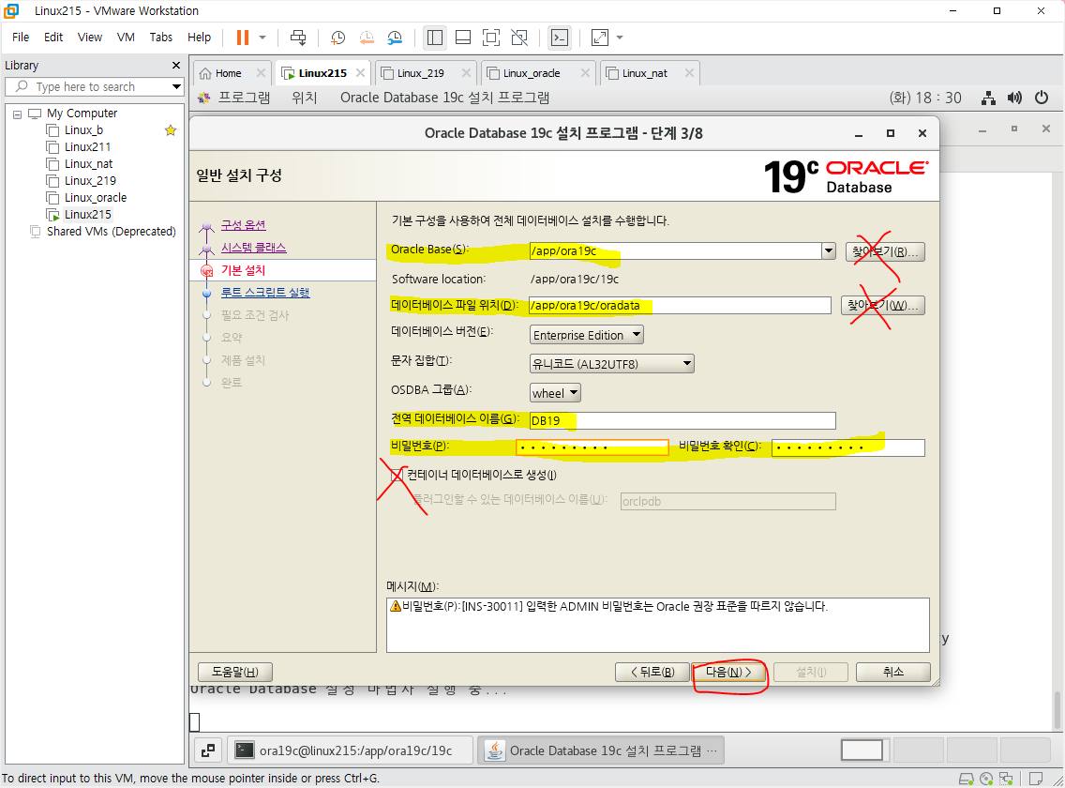
Task: Open the 시스템 클래스 step link
Action: coord(253,248)
